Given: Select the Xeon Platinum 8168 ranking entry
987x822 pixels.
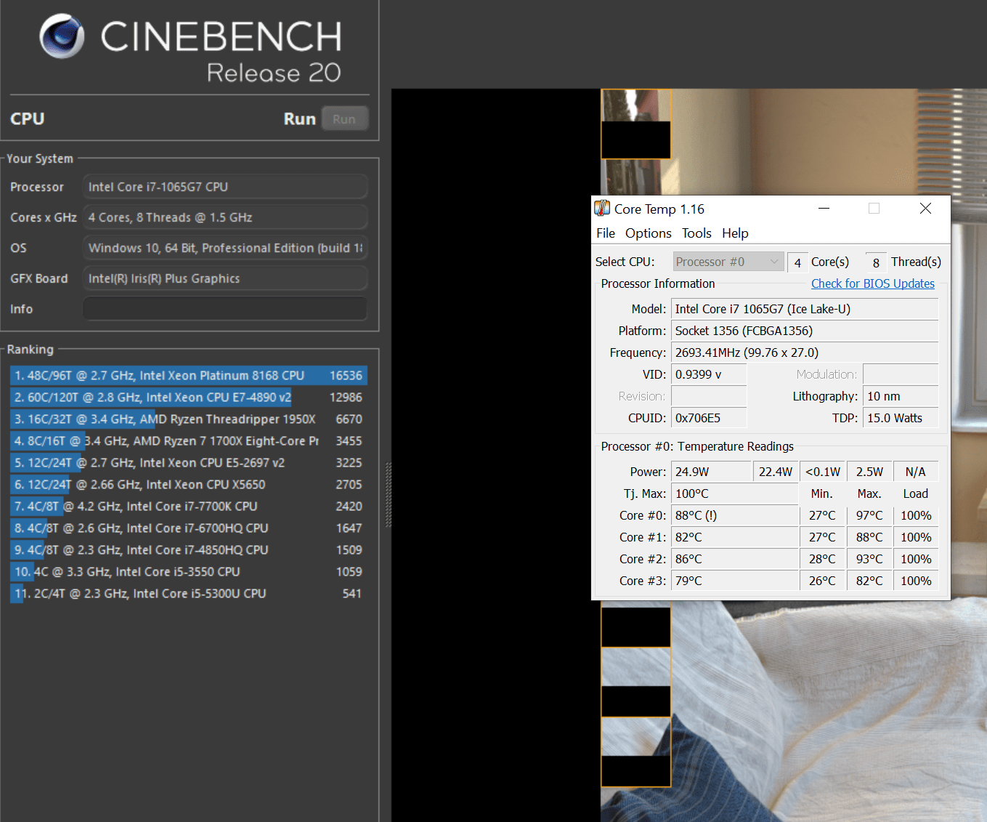Looking at the screenshot, I should pyautogui.click(x=188, y=376).
